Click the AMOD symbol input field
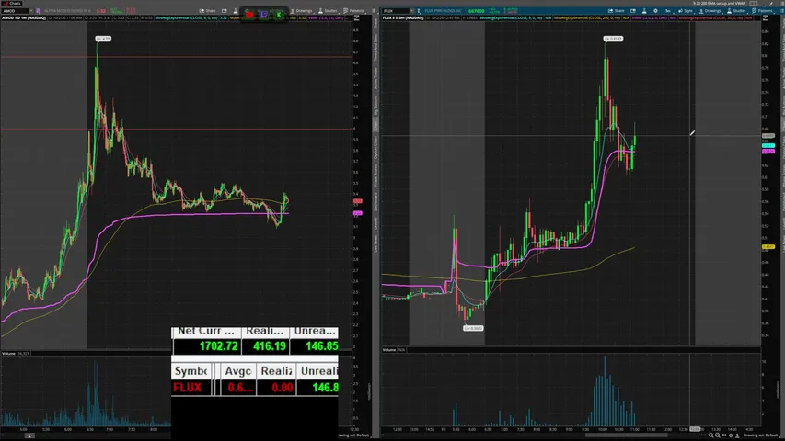Viewport: 785px width, 441px height. [14, 10]
